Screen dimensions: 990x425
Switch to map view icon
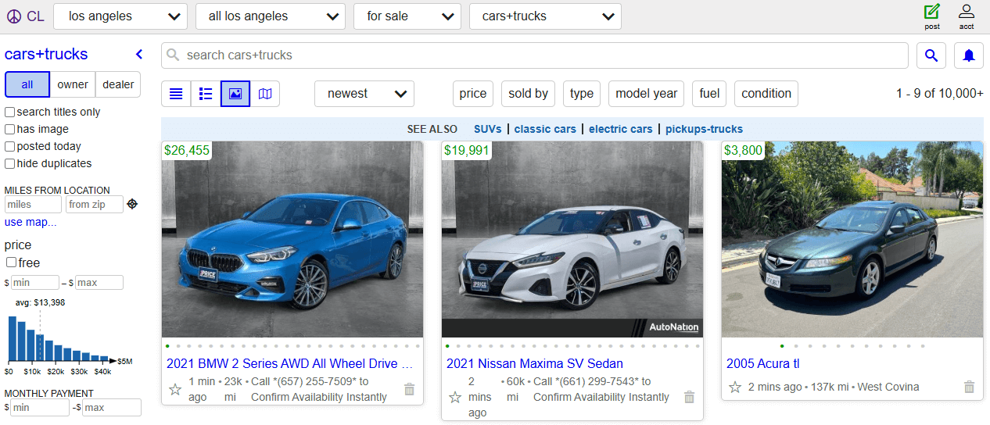click(265, 94)
